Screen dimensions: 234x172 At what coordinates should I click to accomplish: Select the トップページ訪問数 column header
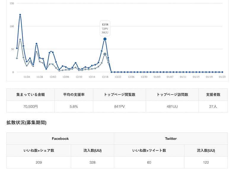[x=172, y=95]
